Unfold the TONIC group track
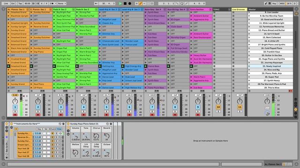Viewport: 300px width, 168px height. (x=229, y=9)
